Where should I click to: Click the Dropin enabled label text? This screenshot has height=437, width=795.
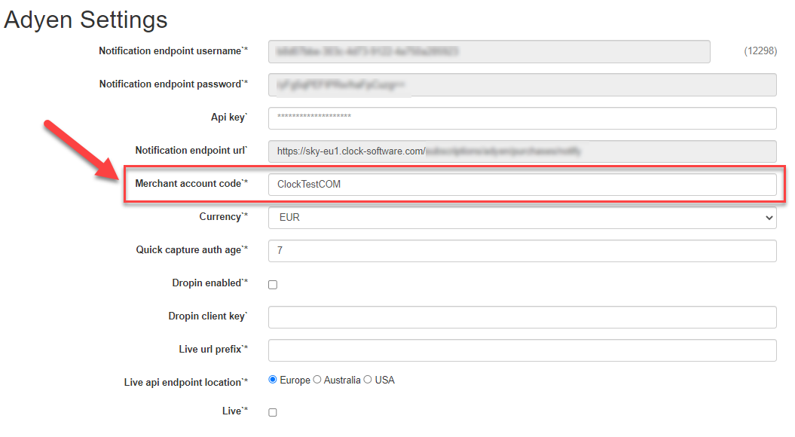click(209, 283)
